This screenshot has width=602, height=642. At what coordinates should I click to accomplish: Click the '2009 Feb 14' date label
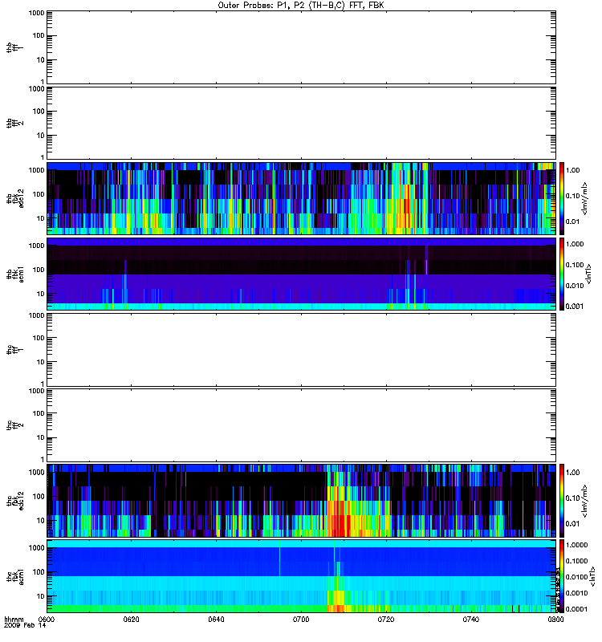[25, 626]
